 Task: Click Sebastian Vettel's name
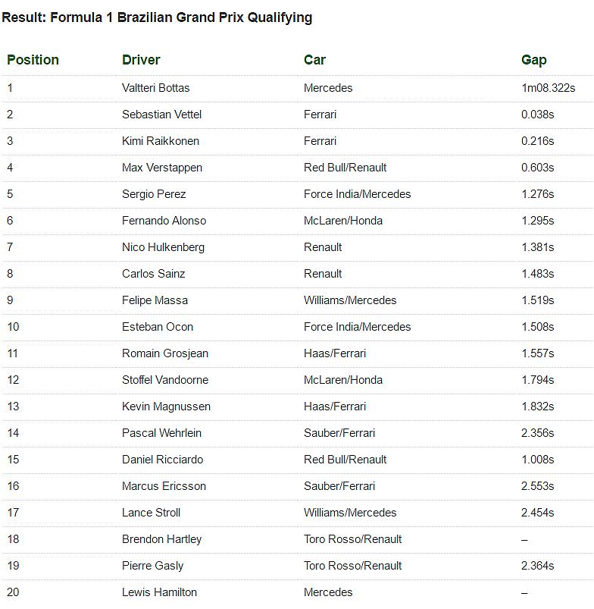click(161, 115)
